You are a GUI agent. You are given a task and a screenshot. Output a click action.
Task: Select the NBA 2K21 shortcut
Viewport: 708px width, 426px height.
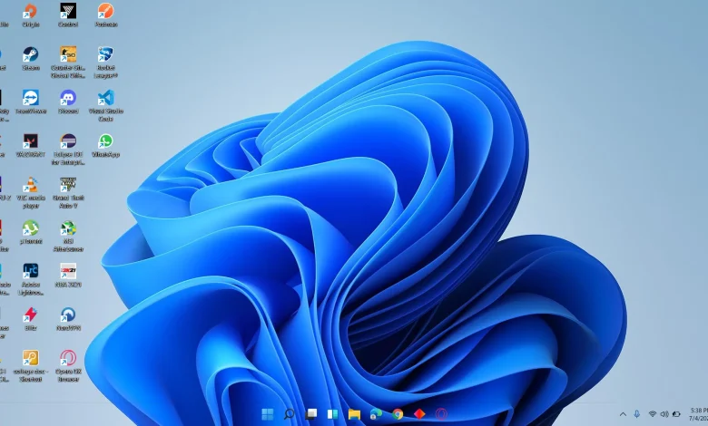68,276
